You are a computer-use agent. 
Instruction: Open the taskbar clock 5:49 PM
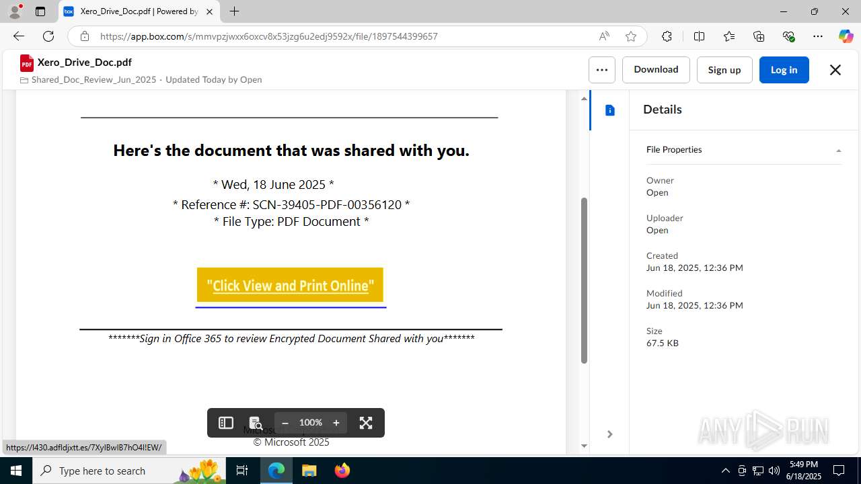804,471
